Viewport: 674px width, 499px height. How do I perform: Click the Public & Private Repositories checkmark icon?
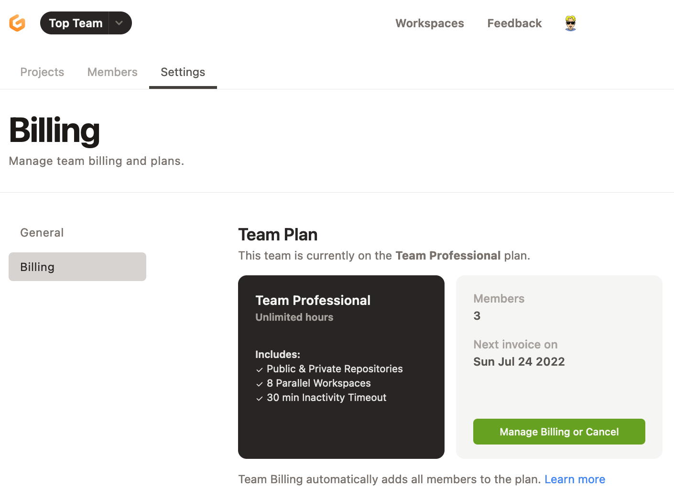tap(260, 369)
